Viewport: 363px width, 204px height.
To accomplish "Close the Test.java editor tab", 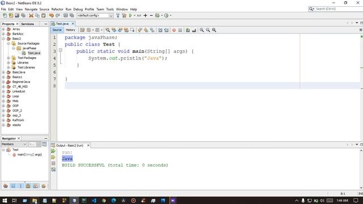I will point(73,24).
